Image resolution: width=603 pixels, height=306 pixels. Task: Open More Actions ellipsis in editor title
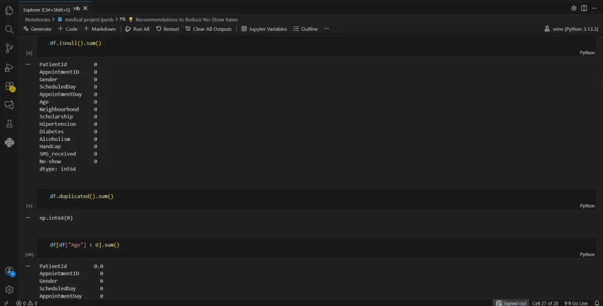tap(594, 8)
